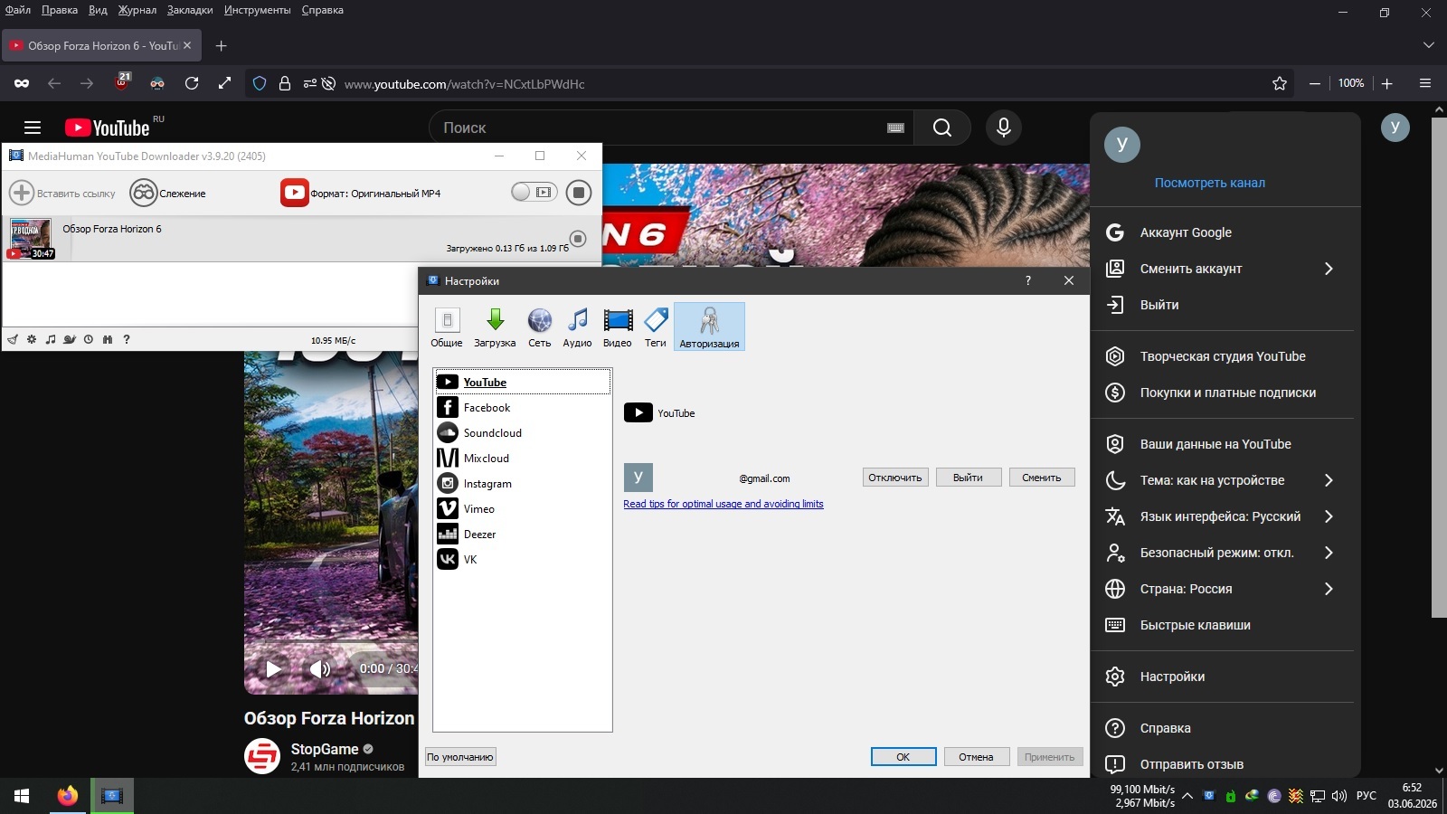This screenshot has width=1447, height=814.
Task: Bookmark the page with the star icon
Action: [1280, 83]
